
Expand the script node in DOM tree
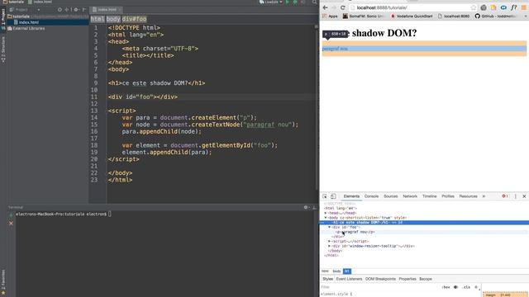330,242
